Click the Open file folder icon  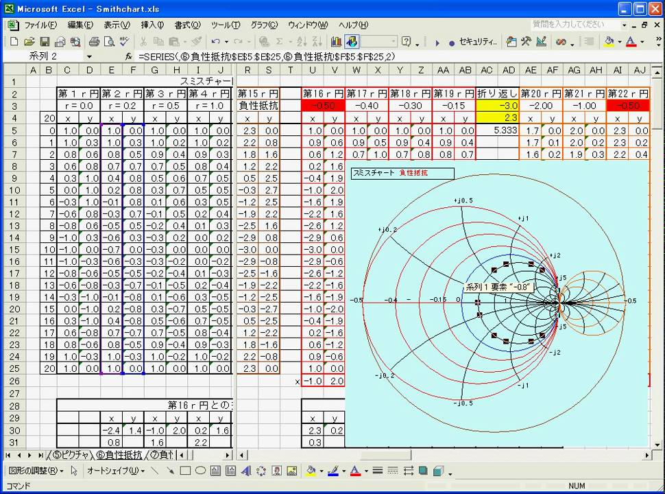[29, 42]
